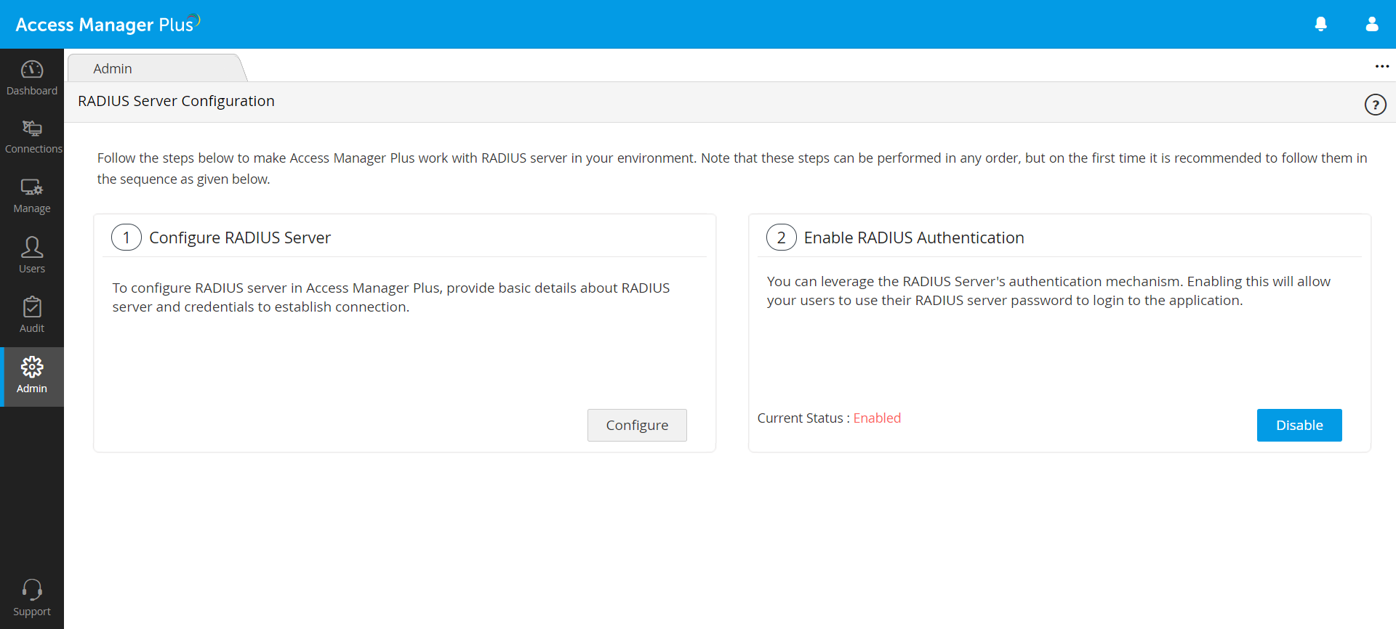The height and width of the screenshot is (629, 1396).
Task: Click the RADIUS Server Configuration title
Action: (x=176, y=101)
